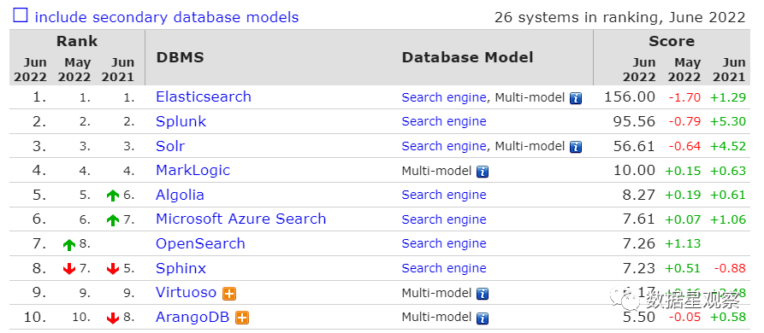This screenshot has height=333, width=764.
Task: Click the DBMS column header
Action: coord(180,57)
